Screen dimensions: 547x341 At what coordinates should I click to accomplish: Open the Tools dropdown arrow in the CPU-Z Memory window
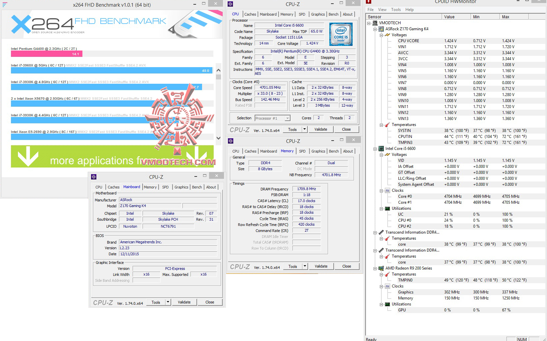coord(305,266)
